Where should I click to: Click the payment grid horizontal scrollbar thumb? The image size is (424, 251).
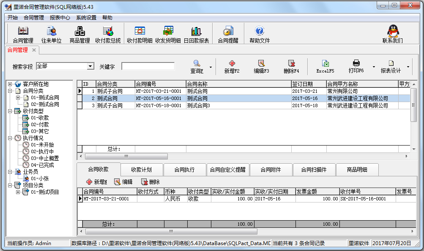[x=171, y=231]
